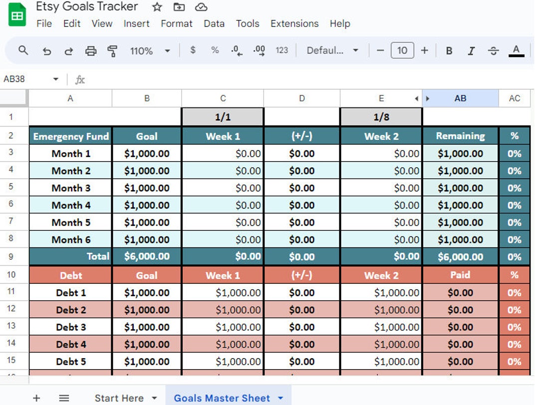Format selection as percent

coord(215,50)
